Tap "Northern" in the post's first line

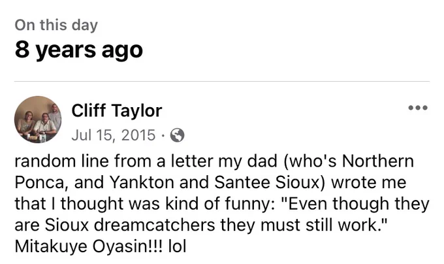click(x=378, y=161)
